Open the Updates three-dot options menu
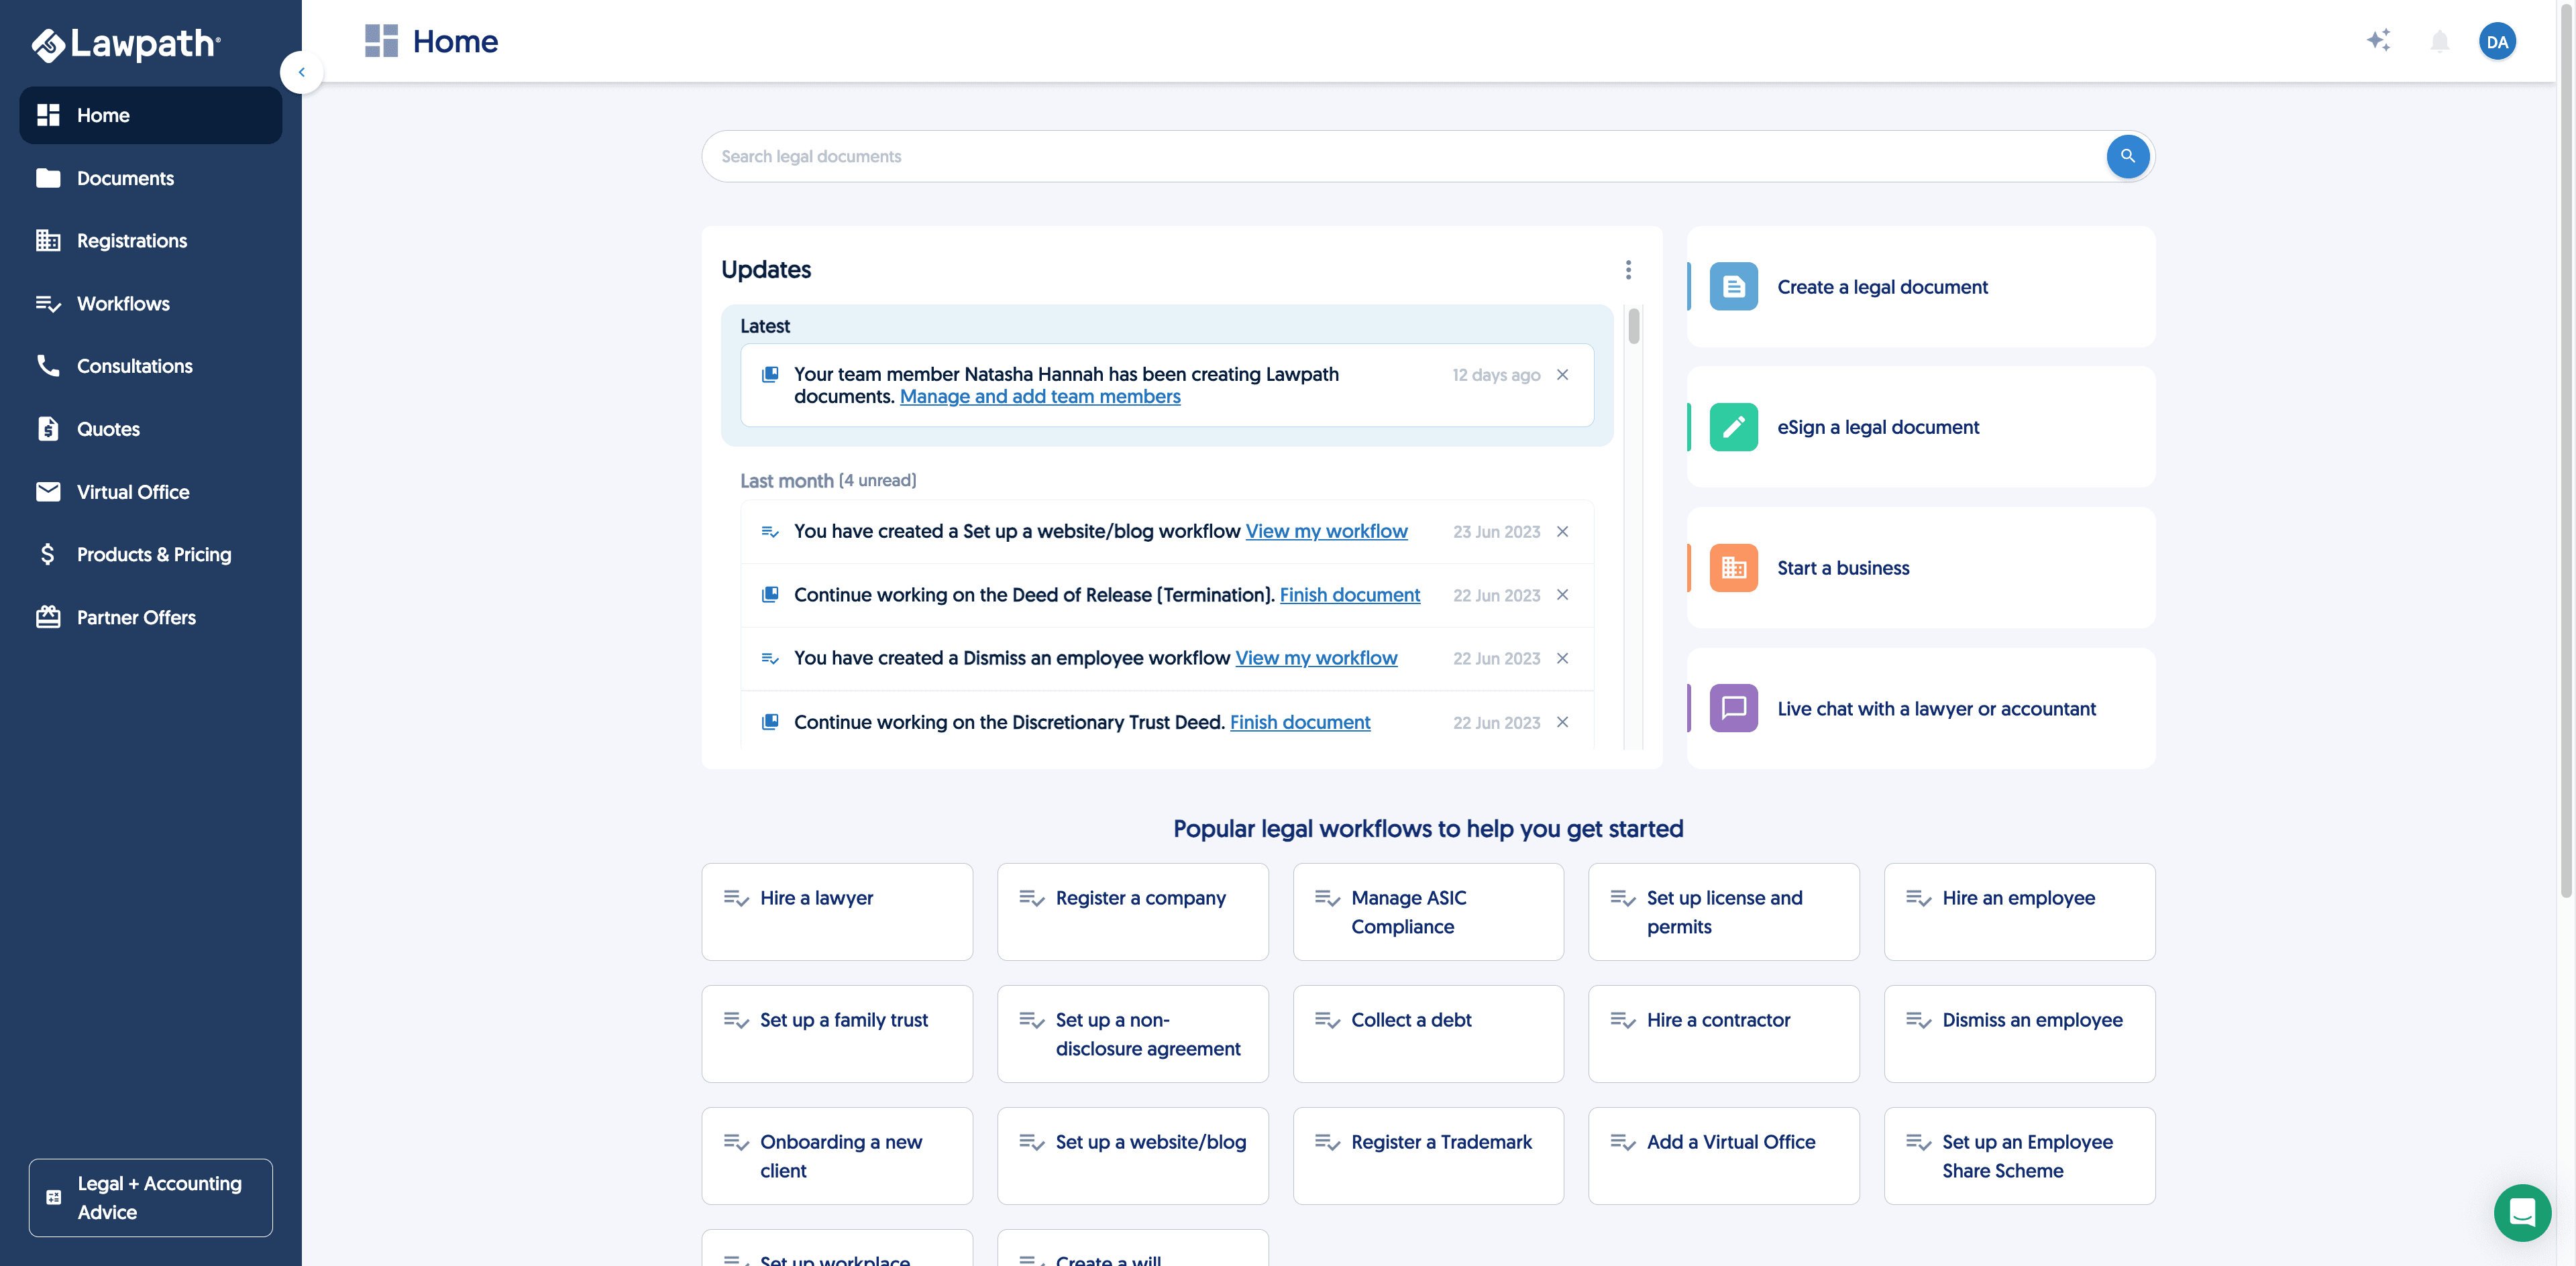2576x1266 pixels. click(x=1628, y=270)
